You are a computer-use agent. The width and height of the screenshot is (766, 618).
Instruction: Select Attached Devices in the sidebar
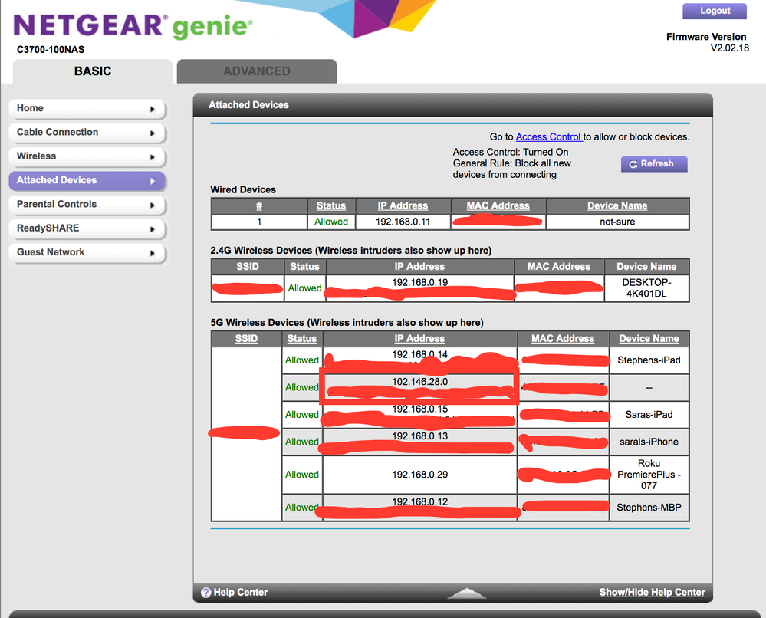87,180
